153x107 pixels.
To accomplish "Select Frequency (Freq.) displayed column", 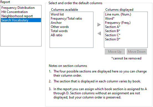I will tap(126, 23).
